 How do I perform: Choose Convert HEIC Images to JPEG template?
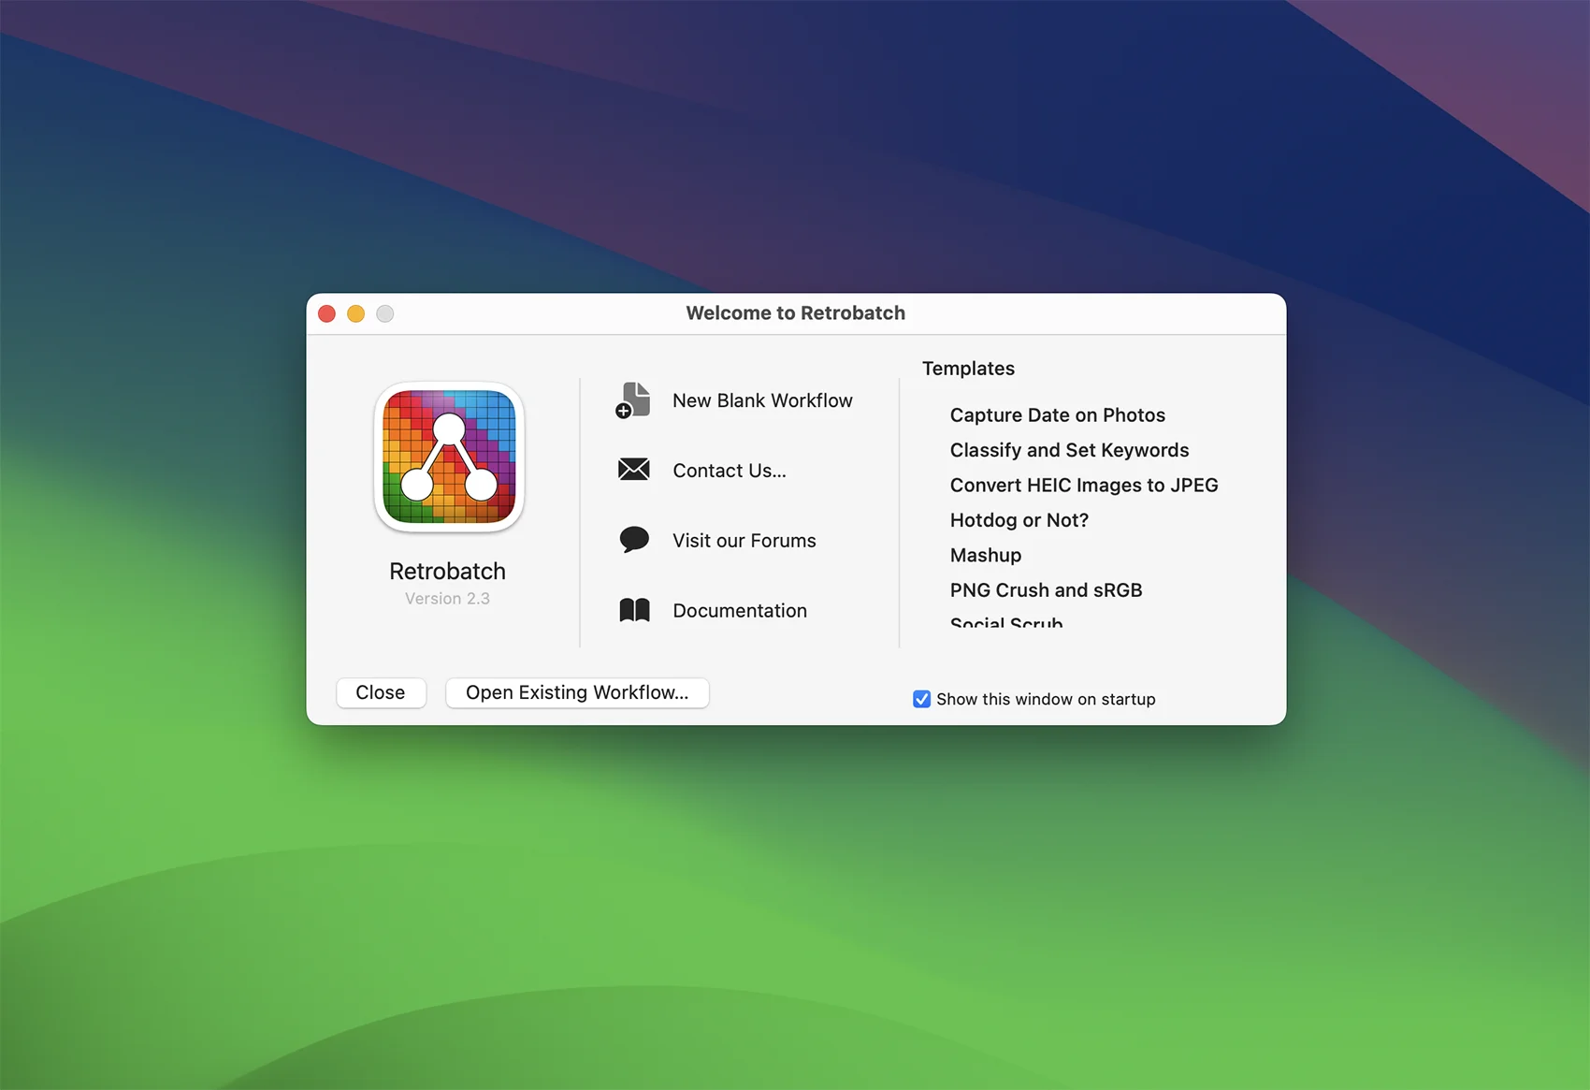[1084, 486]
